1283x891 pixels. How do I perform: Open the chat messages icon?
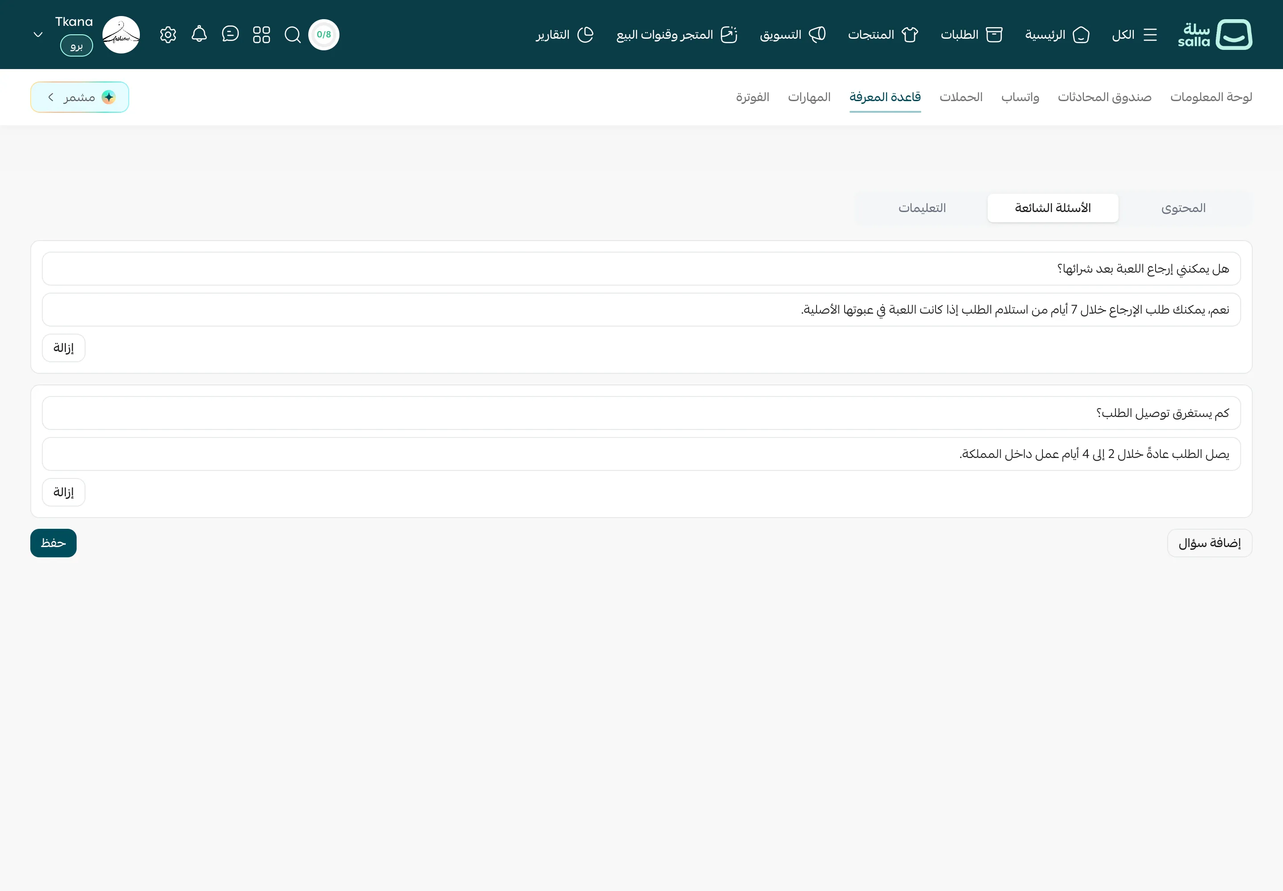click(230, 34)
